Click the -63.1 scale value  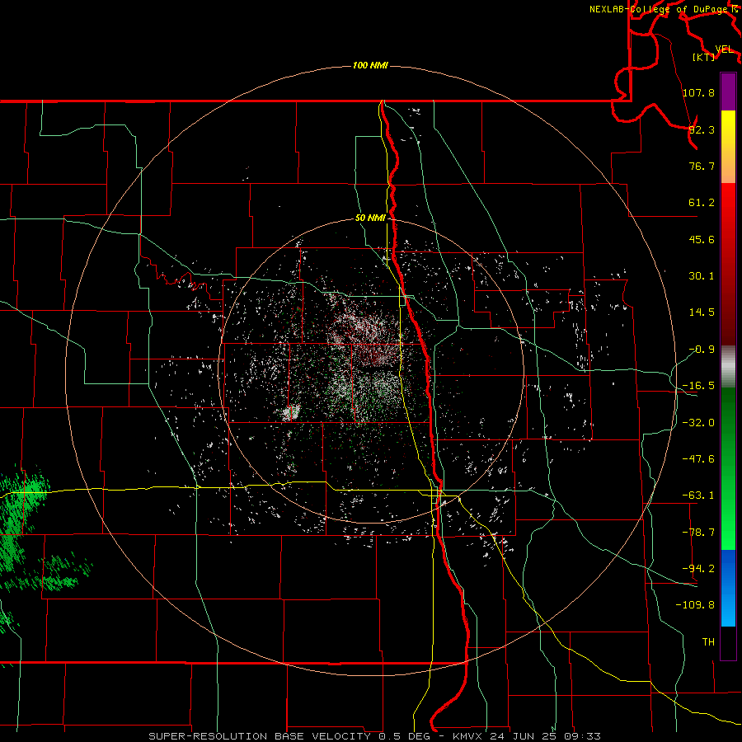698,495
